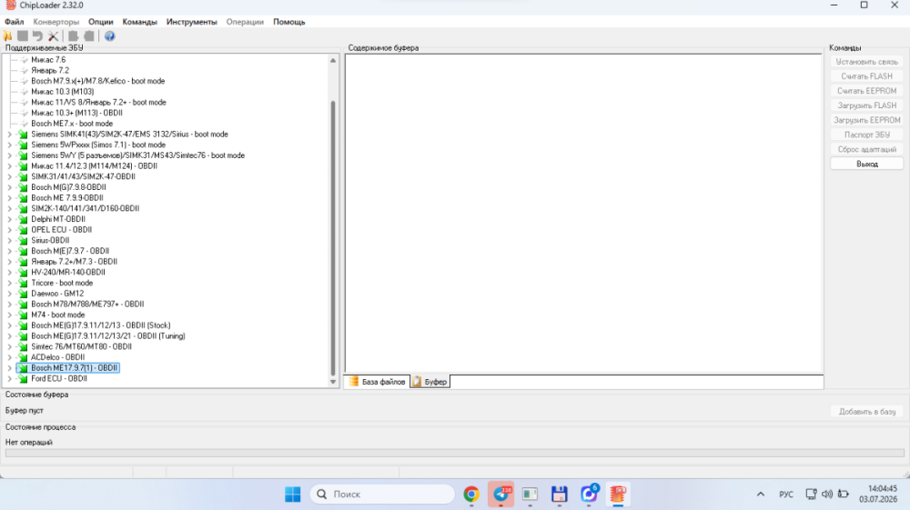910x510 pixels.
Task: Open the Помощь menu
Action: (289, 22)
